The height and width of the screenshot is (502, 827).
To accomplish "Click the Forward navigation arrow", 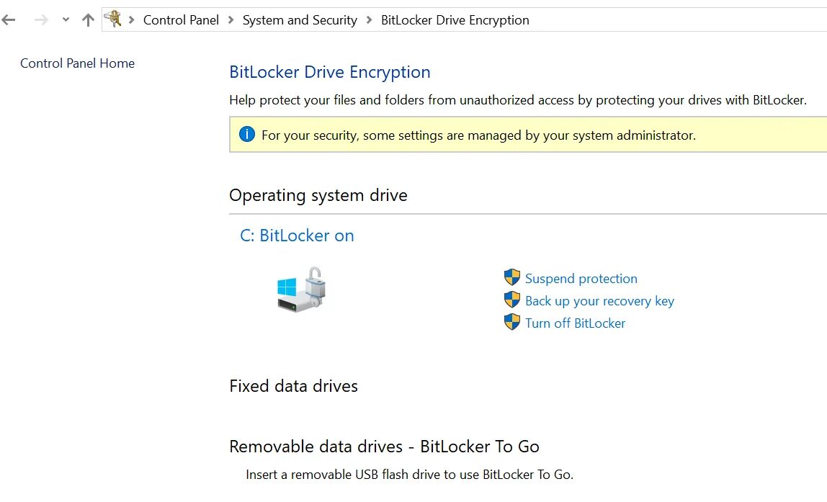I will pos(41,20).
